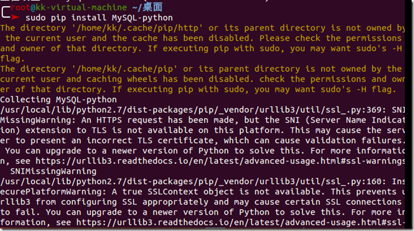The image size is (414, 231).
Task: Click the '/home/kk/.cache/pip' path in second warning
Action: pos(124,69)
